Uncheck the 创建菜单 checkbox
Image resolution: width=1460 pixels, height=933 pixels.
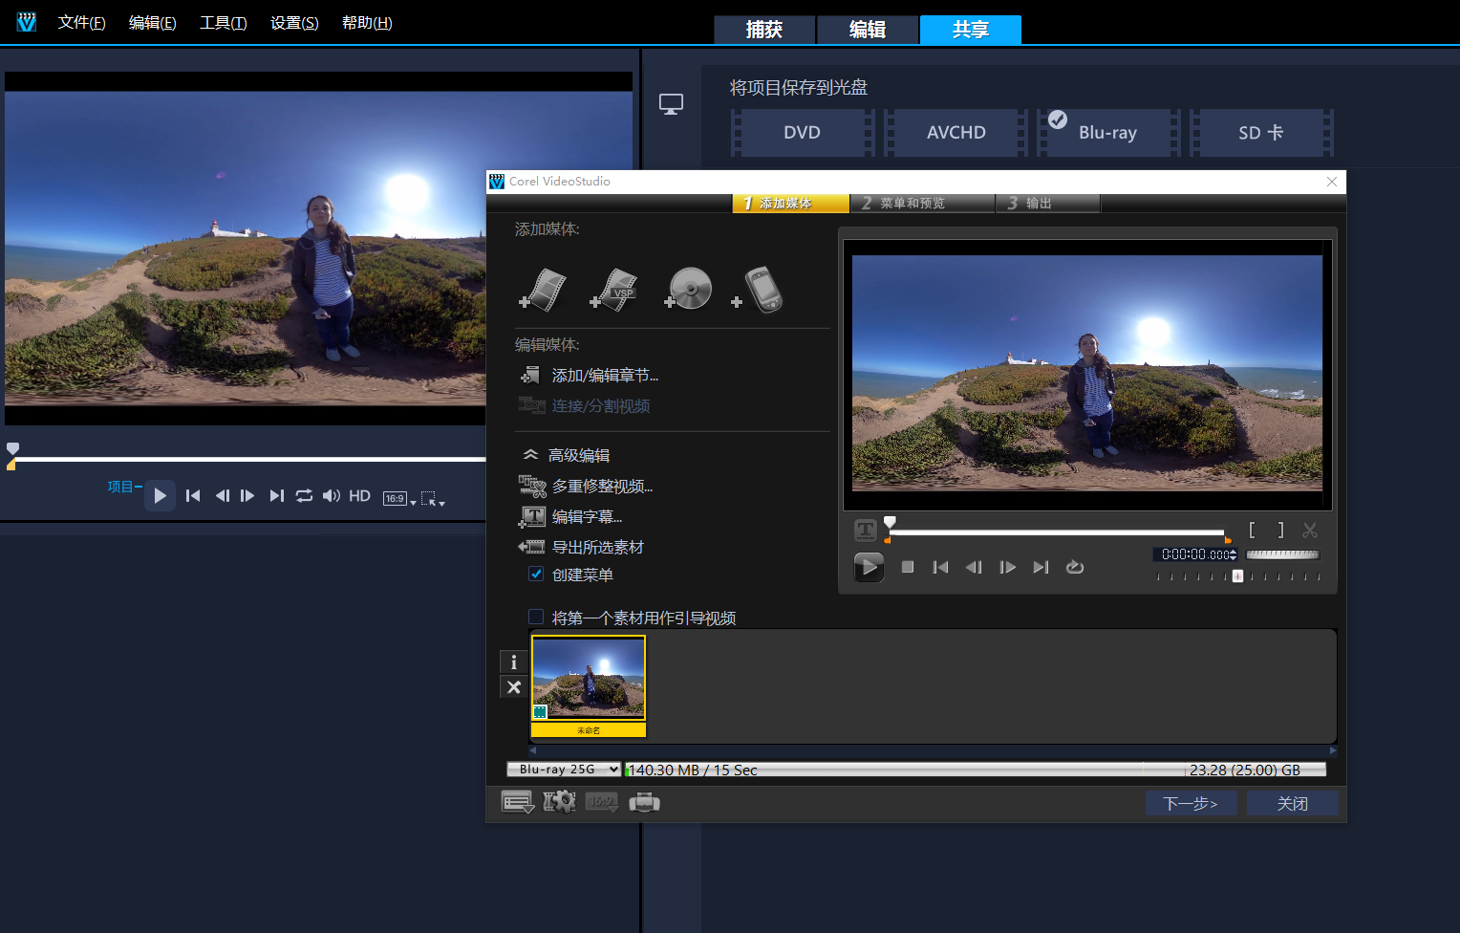(x=537, y=575)
